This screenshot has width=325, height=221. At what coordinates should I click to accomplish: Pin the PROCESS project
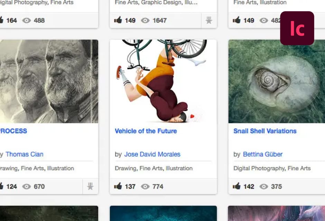90,186
